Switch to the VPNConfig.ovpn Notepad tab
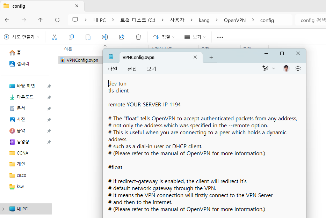The width and height of the screenshot is (326, 218). tap(161, 57)
